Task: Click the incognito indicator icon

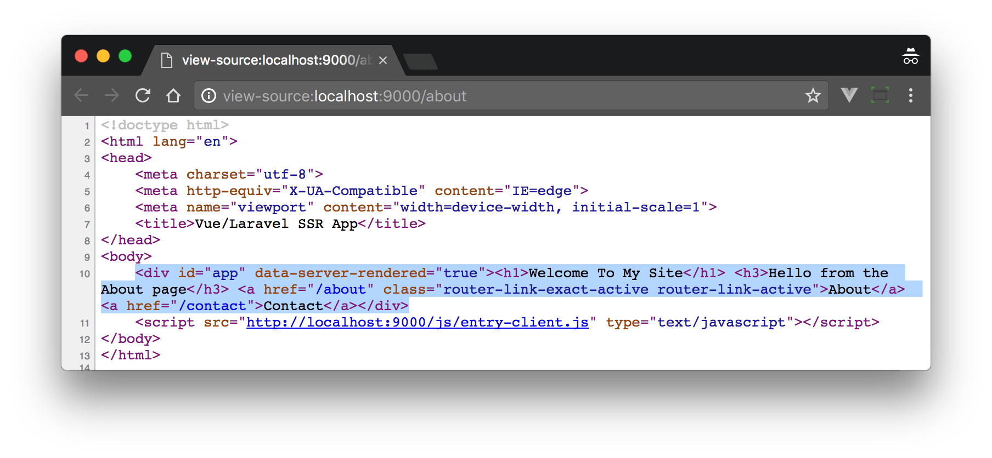Action: (x=911, y=56)
